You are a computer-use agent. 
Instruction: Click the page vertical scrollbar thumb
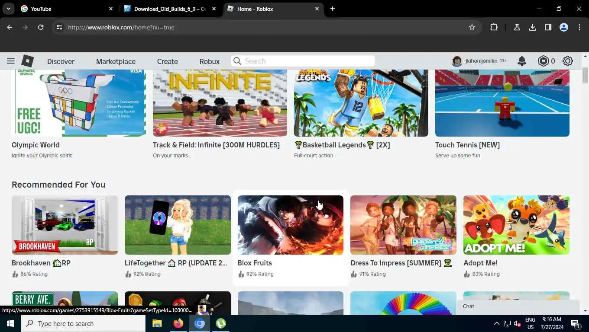(585, 76)
